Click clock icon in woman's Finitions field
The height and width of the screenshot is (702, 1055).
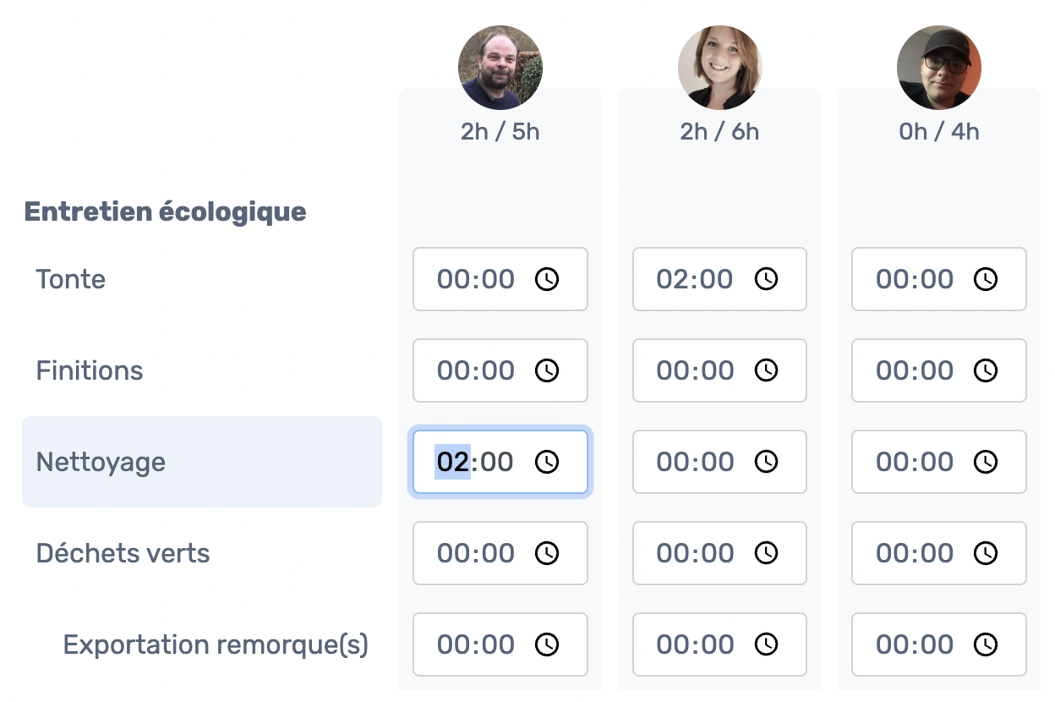[766, 370]
